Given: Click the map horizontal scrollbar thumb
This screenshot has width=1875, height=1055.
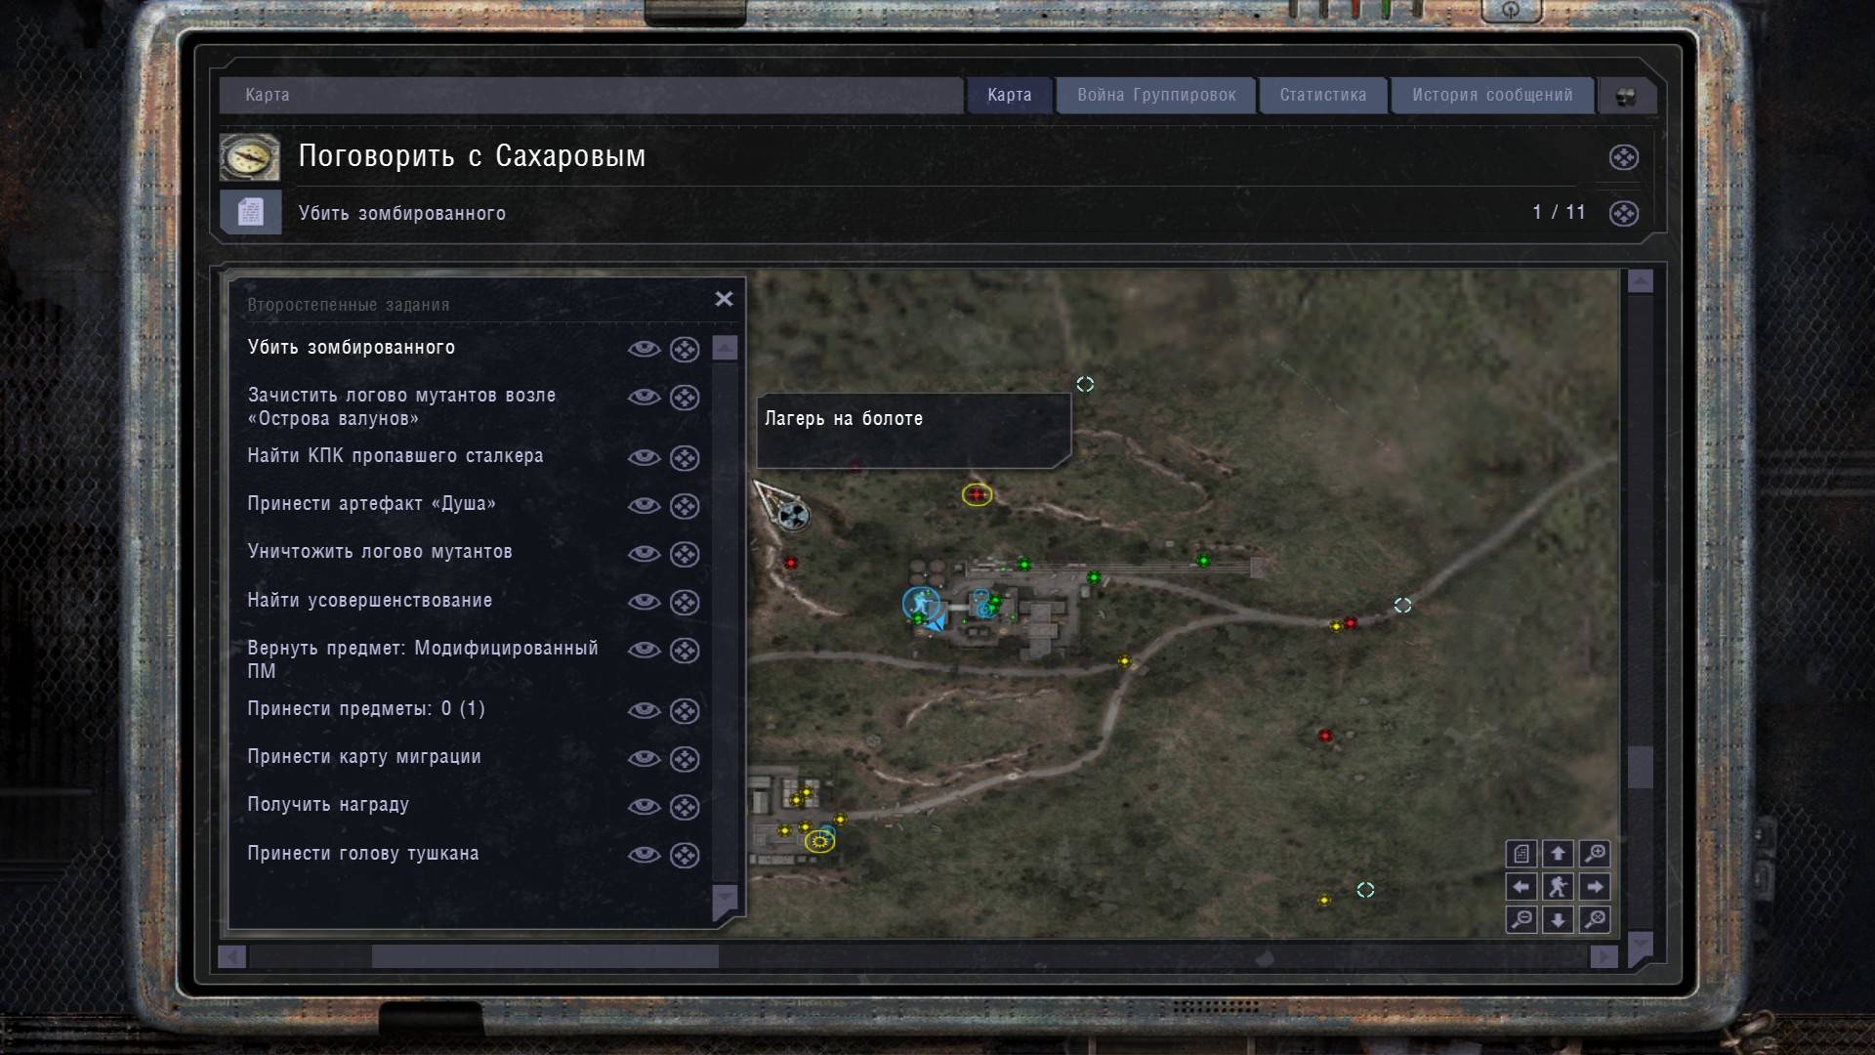Looking at the screenshot, I should (x=545, y=956).
